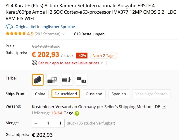Open the QR code app icon
The height and width of the screenshot is (140, 179).
[34, 63]
